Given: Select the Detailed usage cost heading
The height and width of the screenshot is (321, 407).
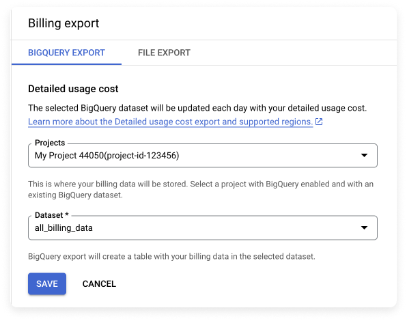Looking at the screenshot, I should pyautogui.click(x=73, y=89).
